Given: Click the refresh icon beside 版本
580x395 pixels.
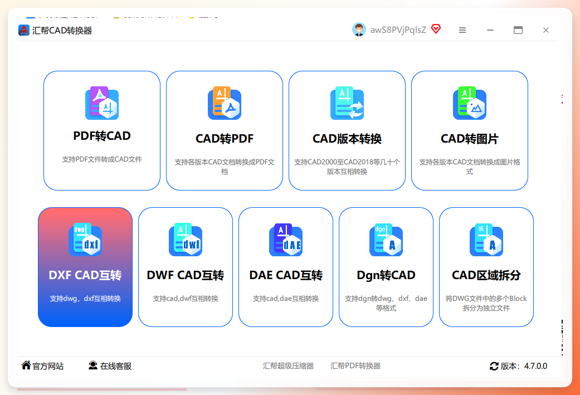Looking at the screenshot, I should 494,366.
